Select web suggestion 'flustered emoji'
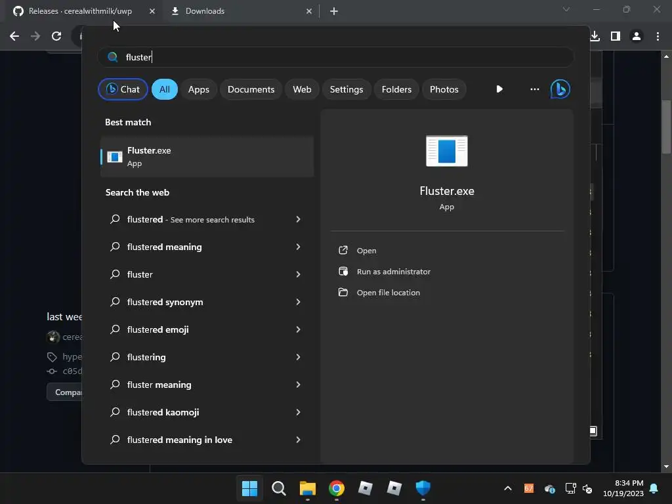Image resolution: width=672 pixels, height=504 pixels. coord(207,329)
